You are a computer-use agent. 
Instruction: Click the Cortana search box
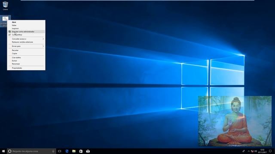point(31,151)
